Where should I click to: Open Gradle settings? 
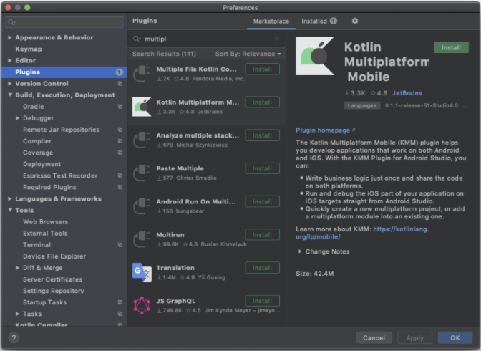click(33, 107)
